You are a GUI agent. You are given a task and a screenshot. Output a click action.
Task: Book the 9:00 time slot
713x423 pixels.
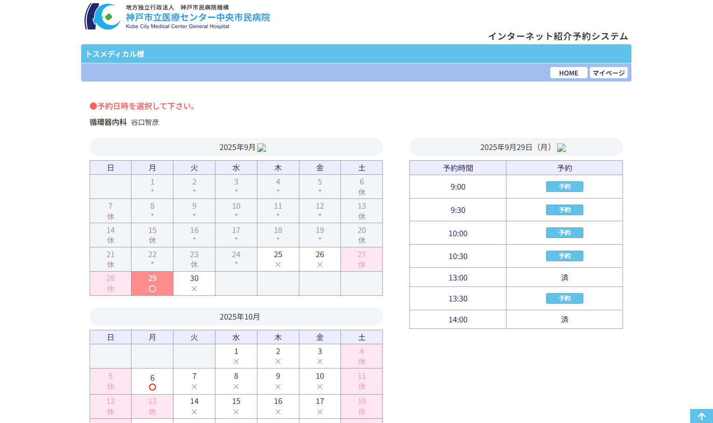pyautogui.click(x=564, y=187)
